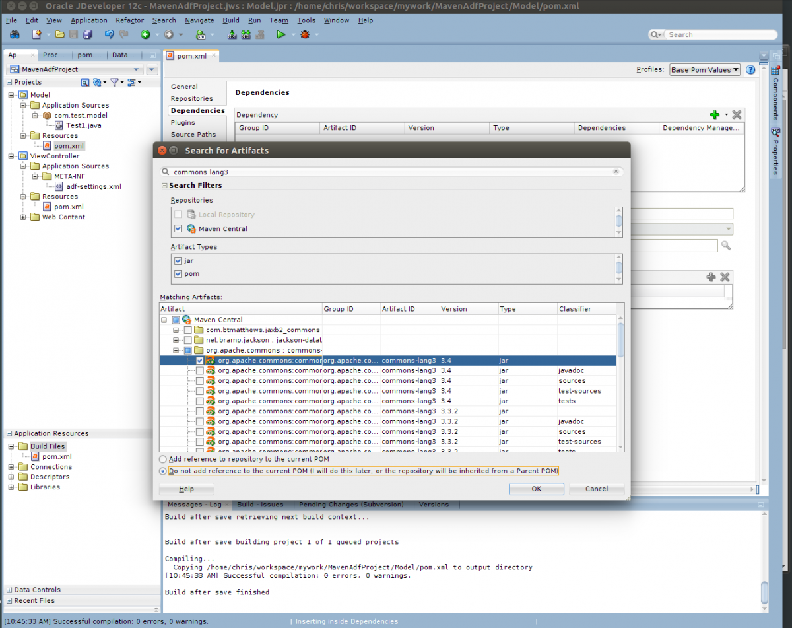Start debugging using the bug icon
Viewport: 792px width, 628px height.
(x=306, y=34)
